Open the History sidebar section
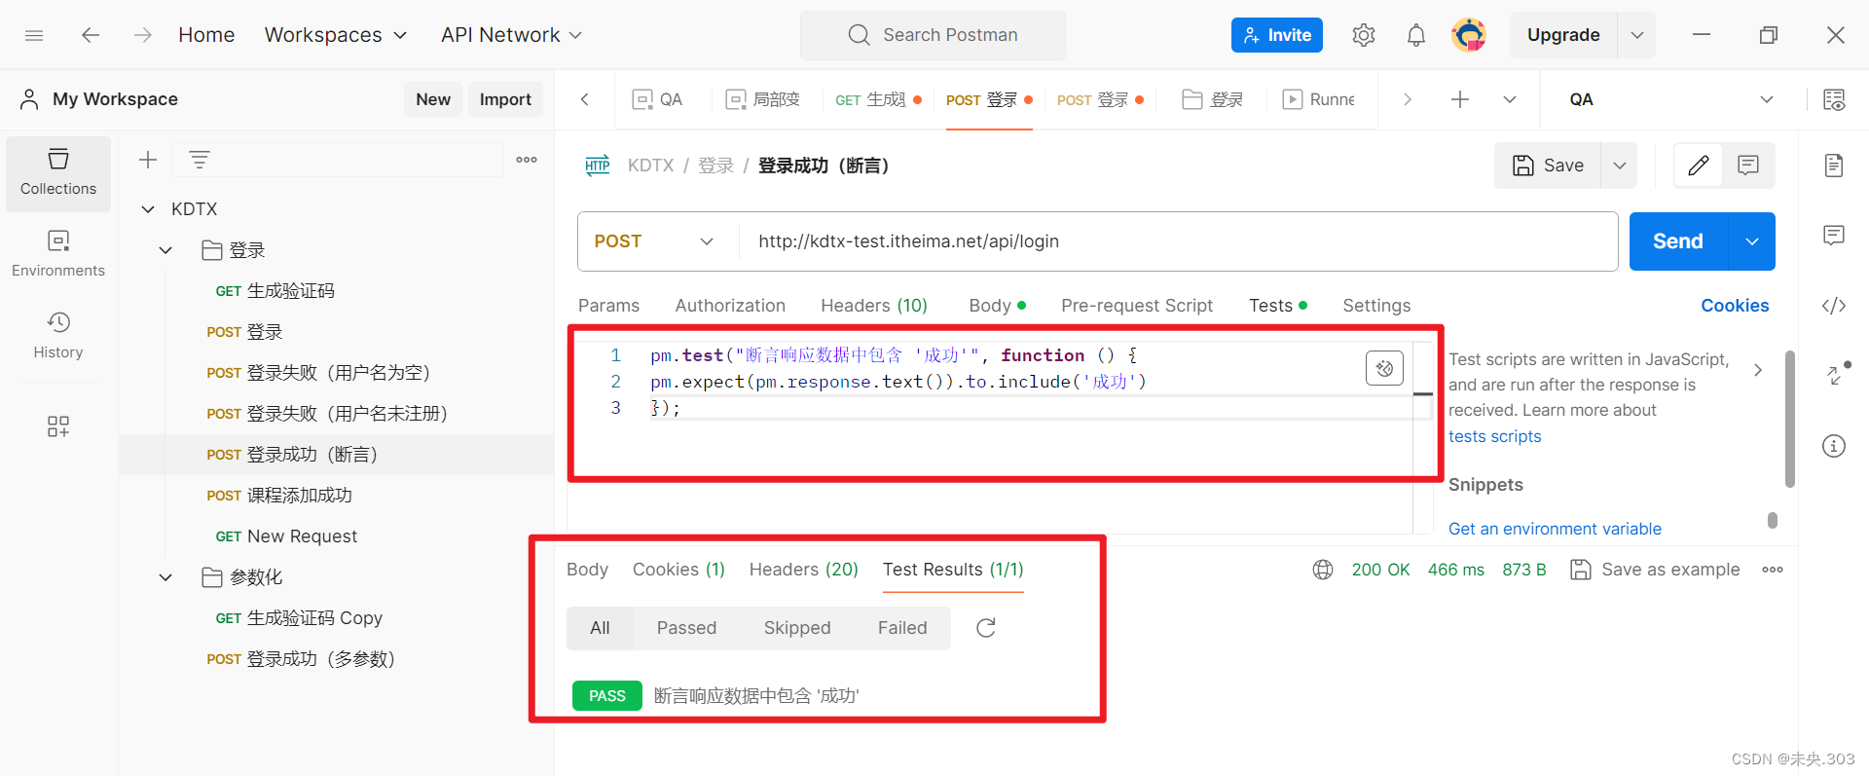The image size is (1869, 776). pos(58,336)
